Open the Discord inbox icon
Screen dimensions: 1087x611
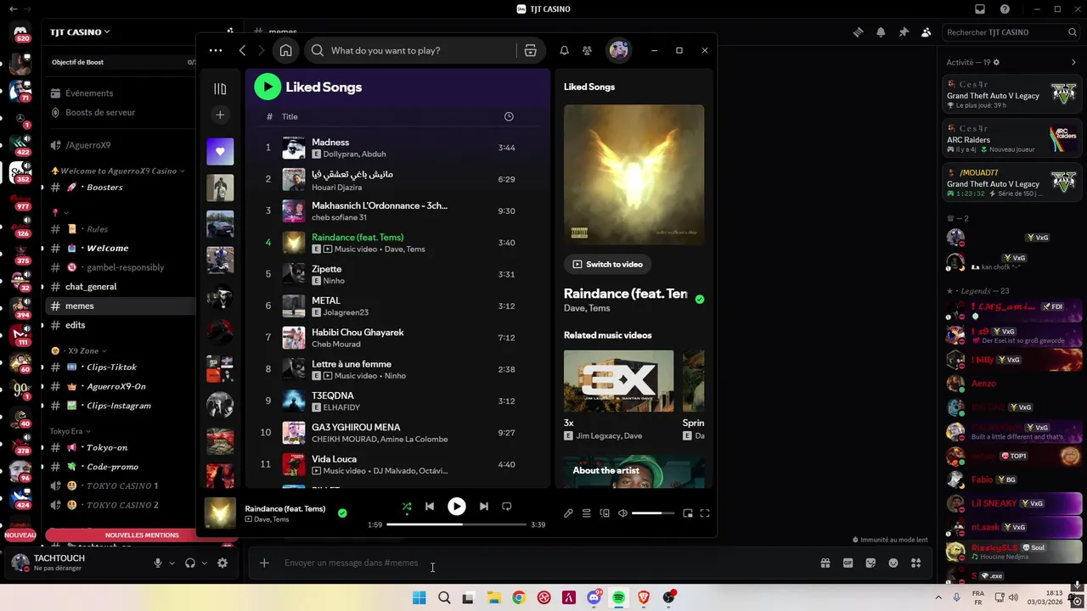(x=980, y=9)
